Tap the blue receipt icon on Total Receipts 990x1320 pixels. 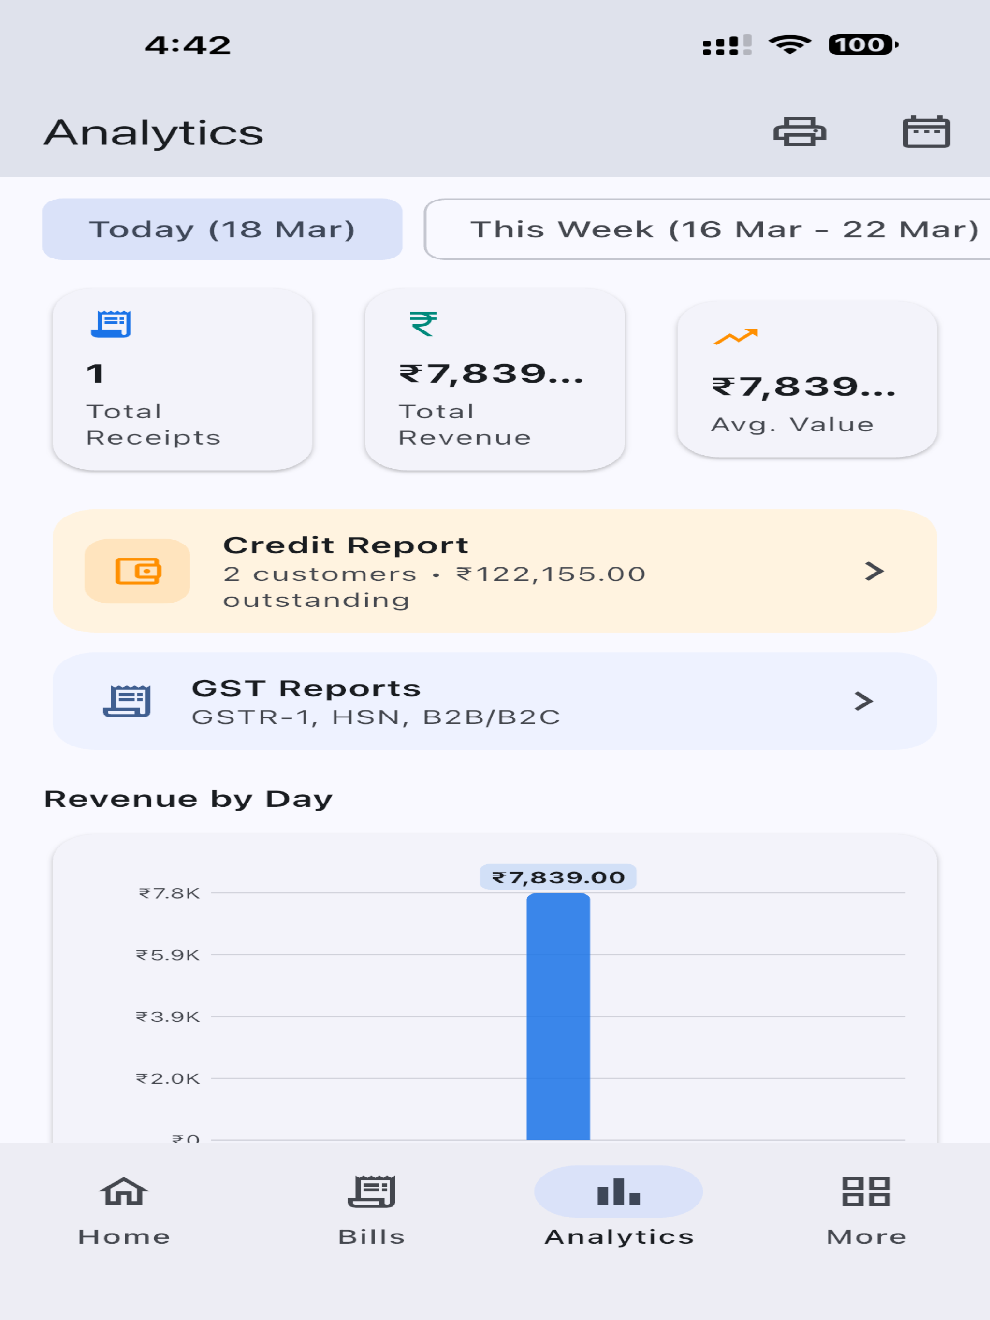pos(111,323)
